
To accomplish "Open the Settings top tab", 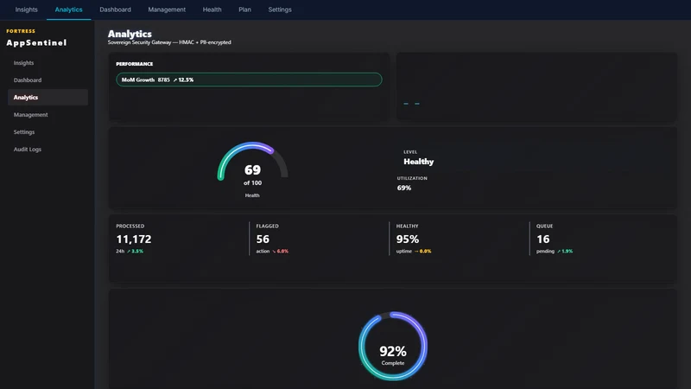I will (280, 10).
